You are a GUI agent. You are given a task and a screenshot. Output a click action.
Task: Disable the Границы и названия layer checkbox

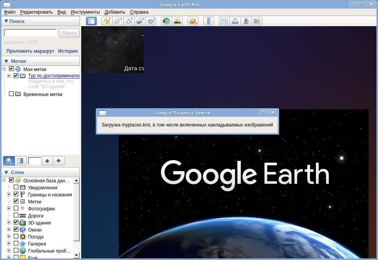pyautogui.click(x=16, y=194)
